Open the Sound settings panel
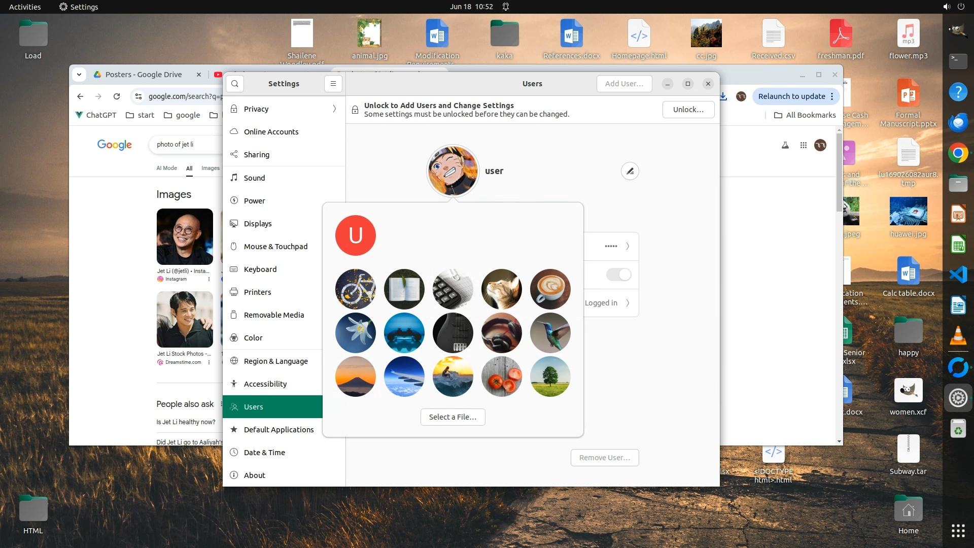 [254, 178]
